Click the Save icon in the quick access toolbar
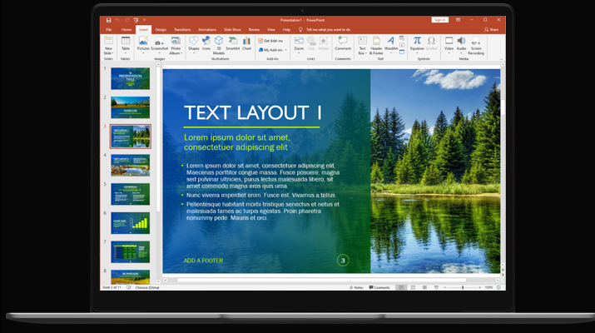595x333 pixels. (x=108, y=20)
